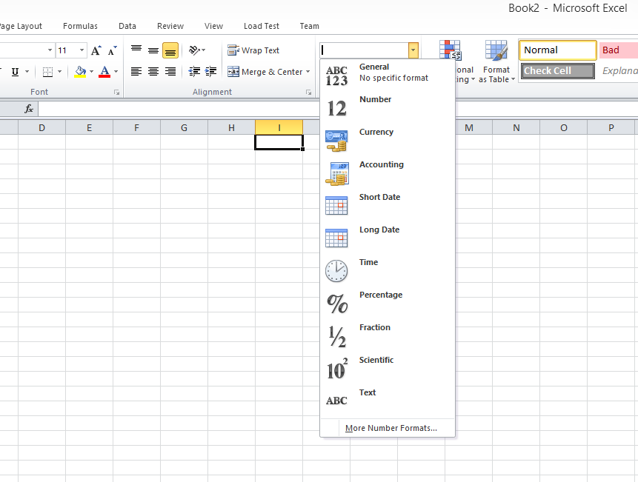
Task: Click the Increase Font Size icon
Action: coord(96,50)
